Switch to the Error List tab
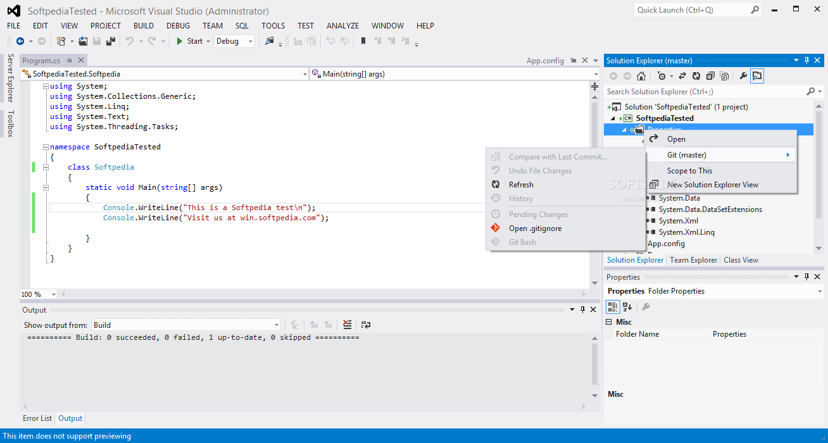 37,418
